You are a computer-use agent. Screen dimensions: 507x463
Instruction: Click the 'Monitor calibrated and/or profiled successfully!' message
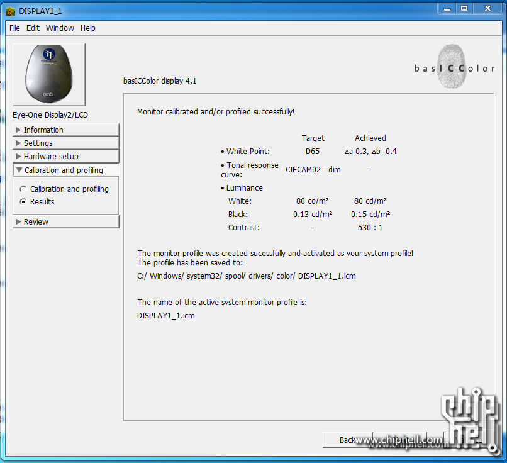click(216, 112)
